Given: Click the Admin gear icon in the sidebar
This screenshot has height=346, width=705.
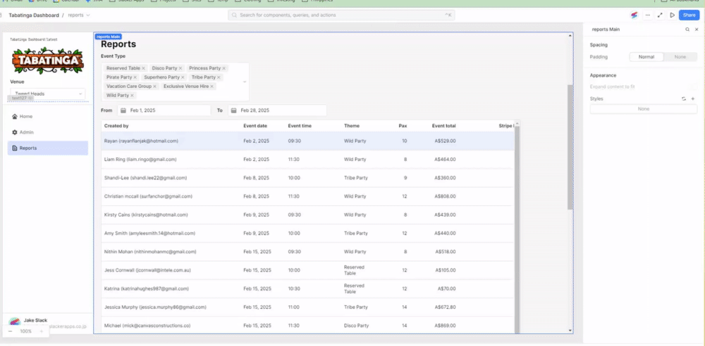Looking at the screenshot, I should [x=15, y=132].
